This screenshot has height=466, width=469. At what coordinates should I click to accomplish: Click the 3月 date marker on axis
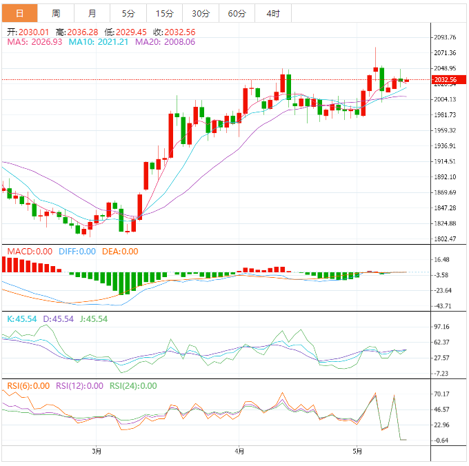[97, 452]
